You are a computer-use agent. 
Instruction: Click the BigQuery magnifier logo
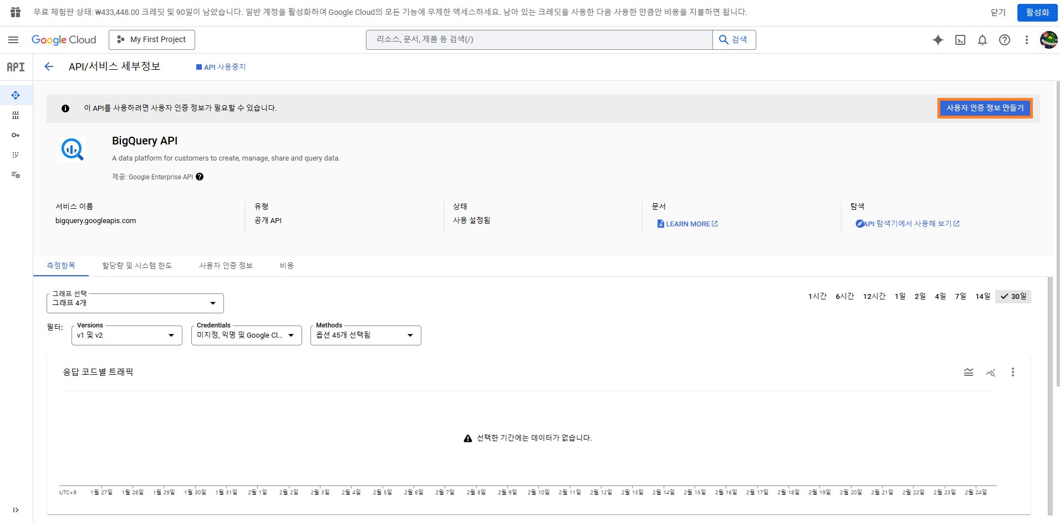[73, 149]
